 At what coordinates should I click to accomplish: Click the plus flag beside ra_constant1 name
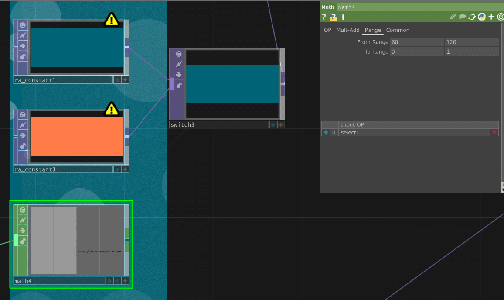pos(125,80)
